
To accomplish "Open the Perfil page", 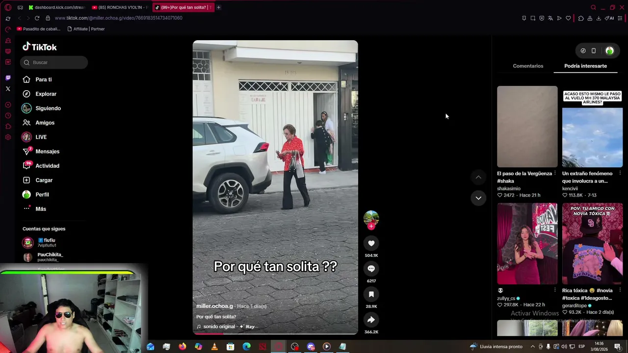I will click(36, 195).
